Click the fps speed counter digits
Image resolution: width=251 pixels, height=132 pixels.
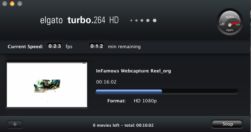point(55,46)
